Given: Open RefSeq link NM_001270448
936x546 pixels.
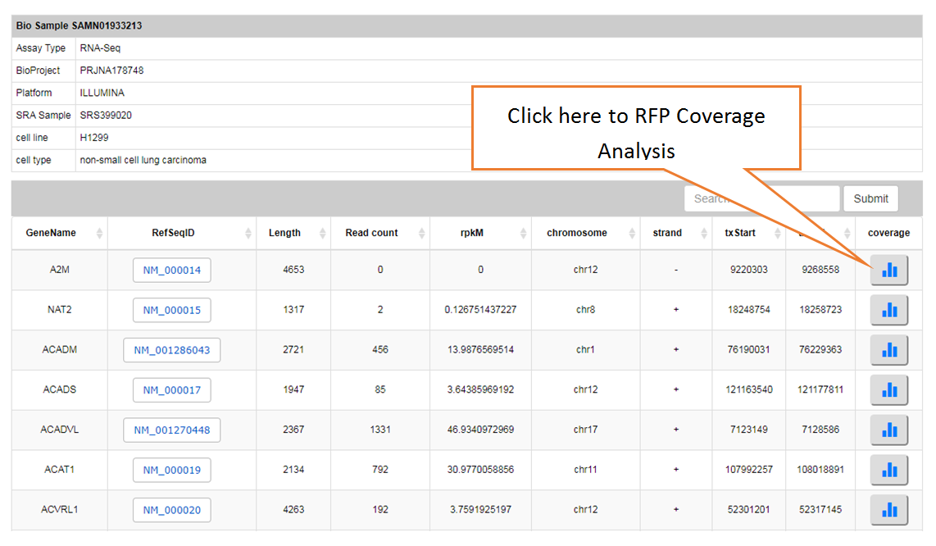Looking at the screenshot, I should pos(172,430).
